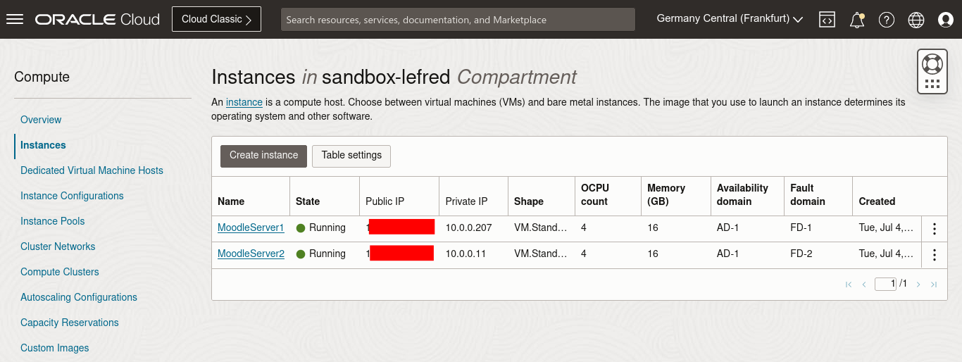Open the hamburger navigation menu
The height and width of the screenshot is (362, 962).
15,20
